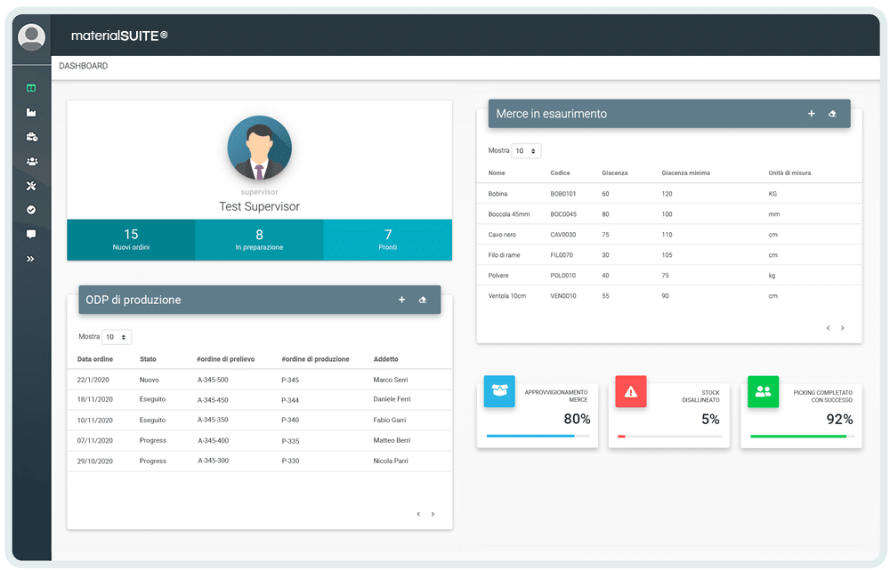Click the green dashboard sidebar icon
Image resolution: width=890 pixels, height=577 pixels.
[31, 88]
